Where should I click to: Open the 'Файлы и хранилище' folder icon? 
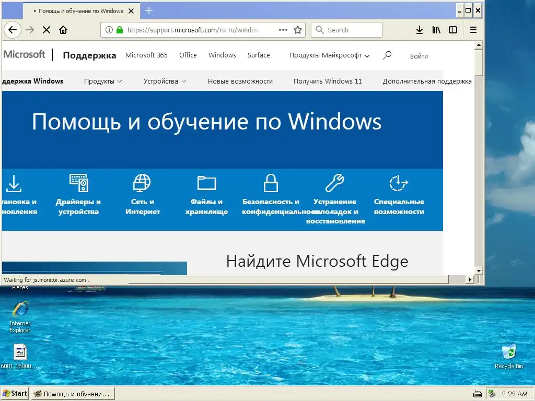tap(206, 183)
